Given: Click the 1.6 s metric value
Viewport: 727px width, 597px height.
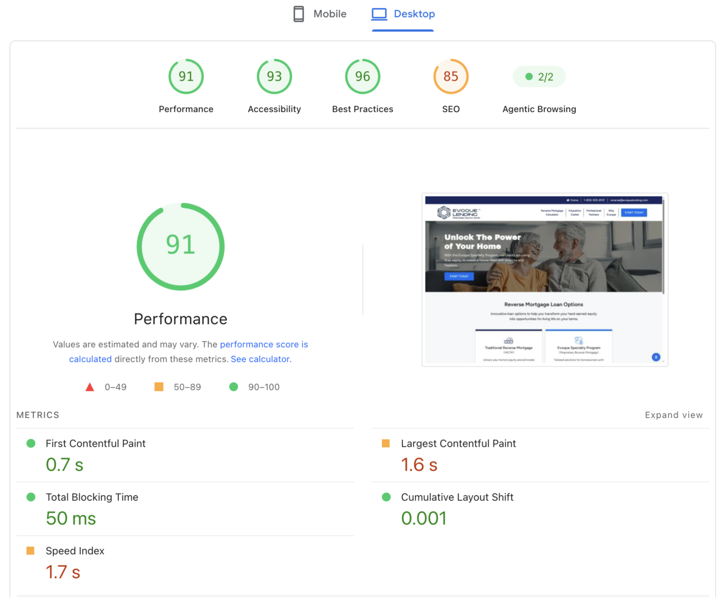Looking at the screenshot, I should pos(419,465).
